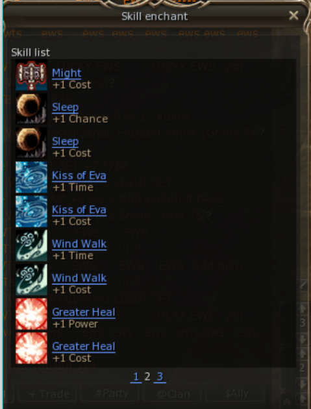311x409 pixels.
Task: Open the Might skill link
Action: [67, 73]
